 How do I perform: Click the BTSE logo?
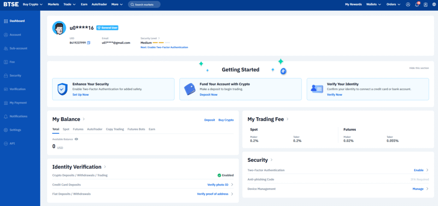(11, 4)
